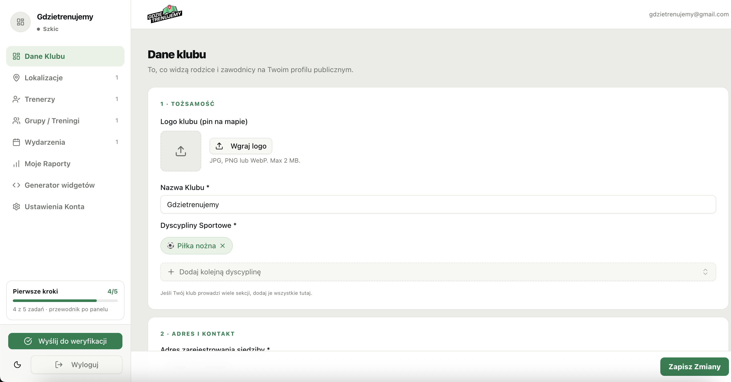Click the dashboard grid icon beside Gdzietrenujemy
The image size is (731, 382).
coord(20,22)
